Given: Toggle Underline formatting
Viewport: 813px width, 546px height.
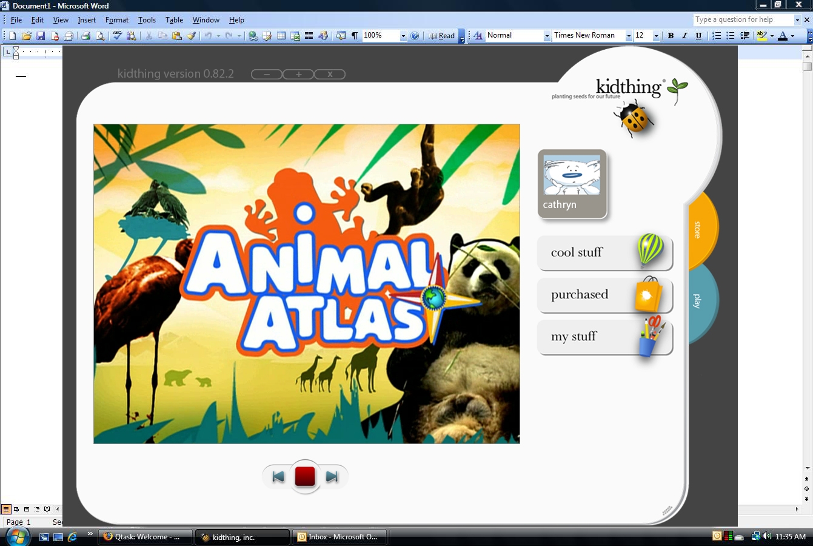Looking at the screenshot, I should tap(698, 36).
